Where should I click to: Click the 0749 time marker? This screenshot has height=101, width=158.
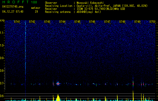click(137, 22)
